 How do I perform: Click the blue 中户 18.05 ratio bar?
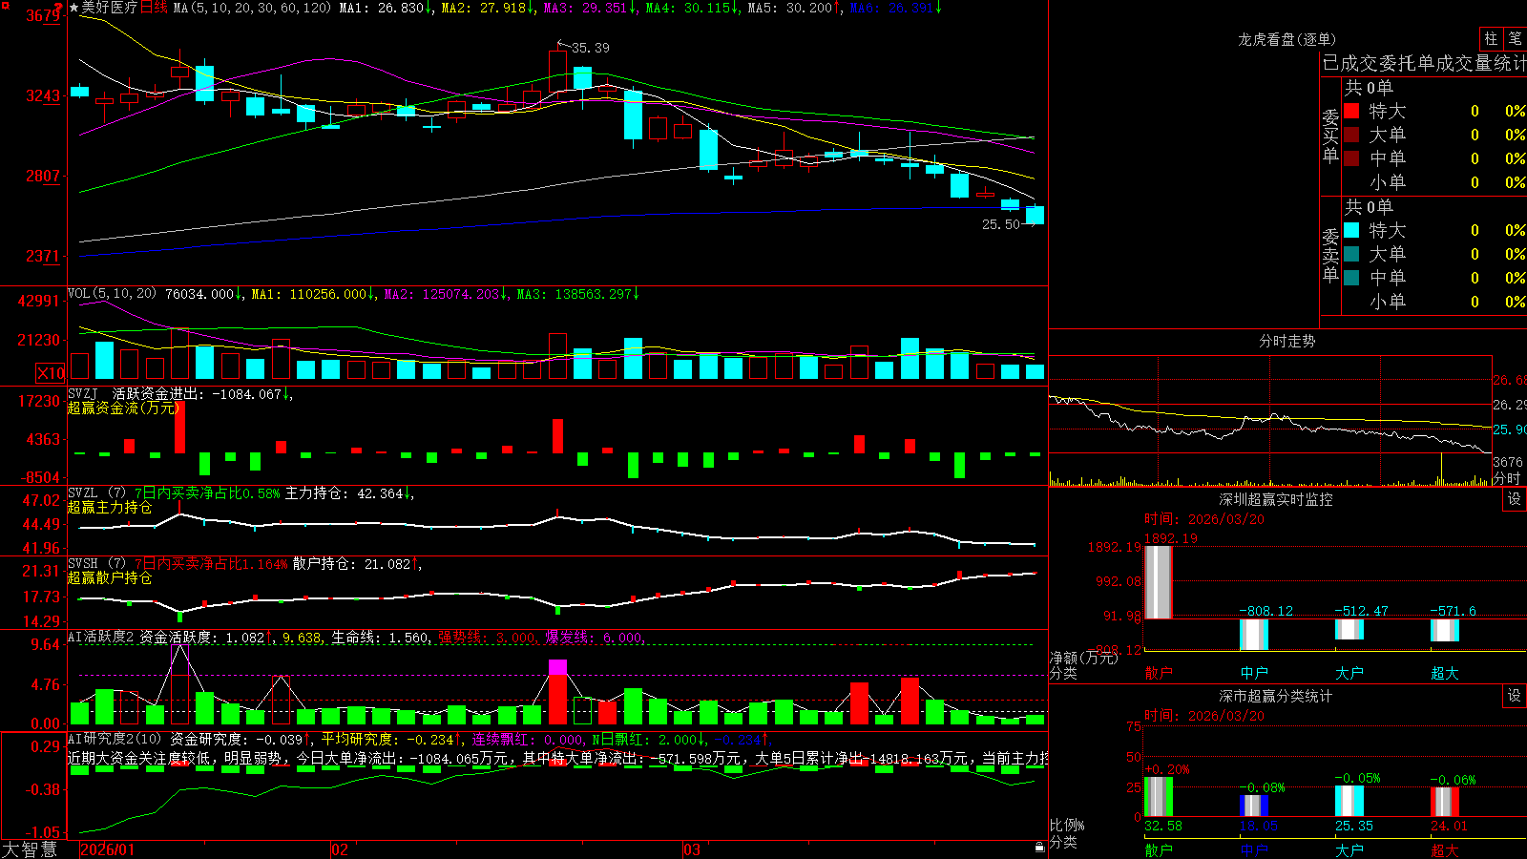click(x=1254, y=806)
